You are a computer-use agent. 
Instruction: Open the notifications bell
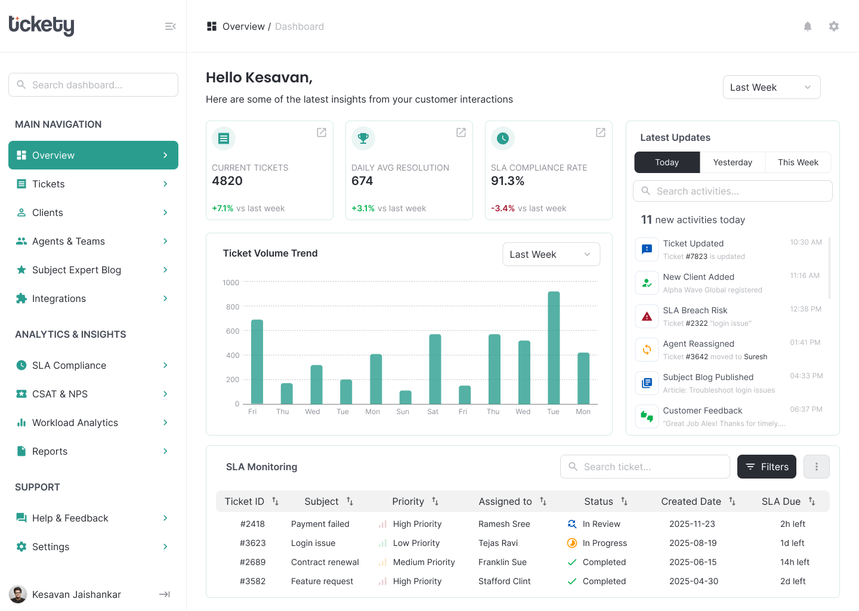pyautogui.click(x=807, y=26)
